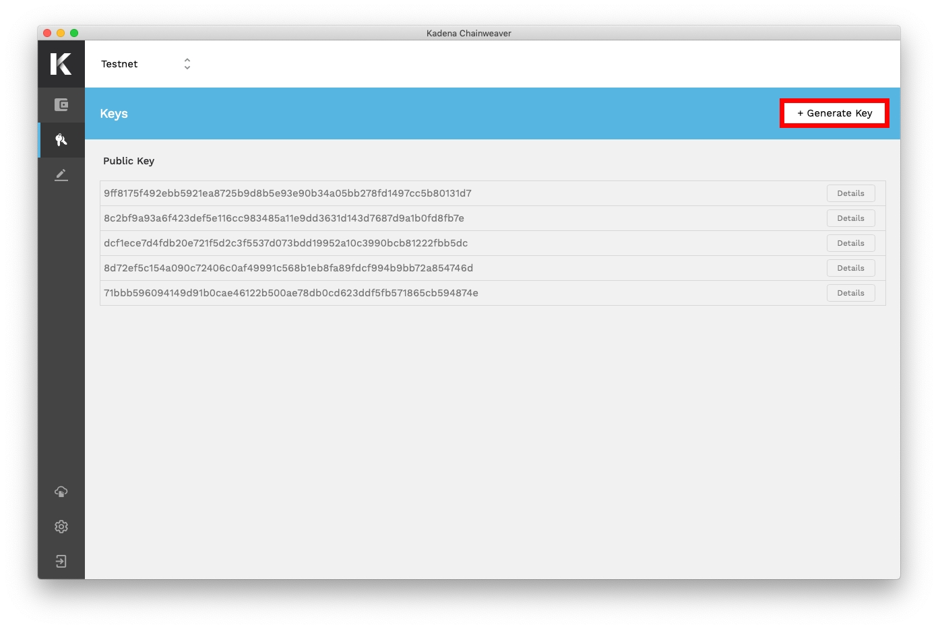The width and height of the screenshot is (938, 629).
Task: Show Details for key starting dcf1ece7
Action: pyautogui.click(x=850, y=243)
